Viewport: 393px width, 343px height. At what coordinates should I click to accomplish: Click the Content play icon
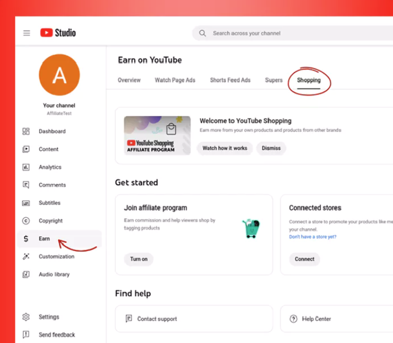pyautogui.click(x=26, y=149)
